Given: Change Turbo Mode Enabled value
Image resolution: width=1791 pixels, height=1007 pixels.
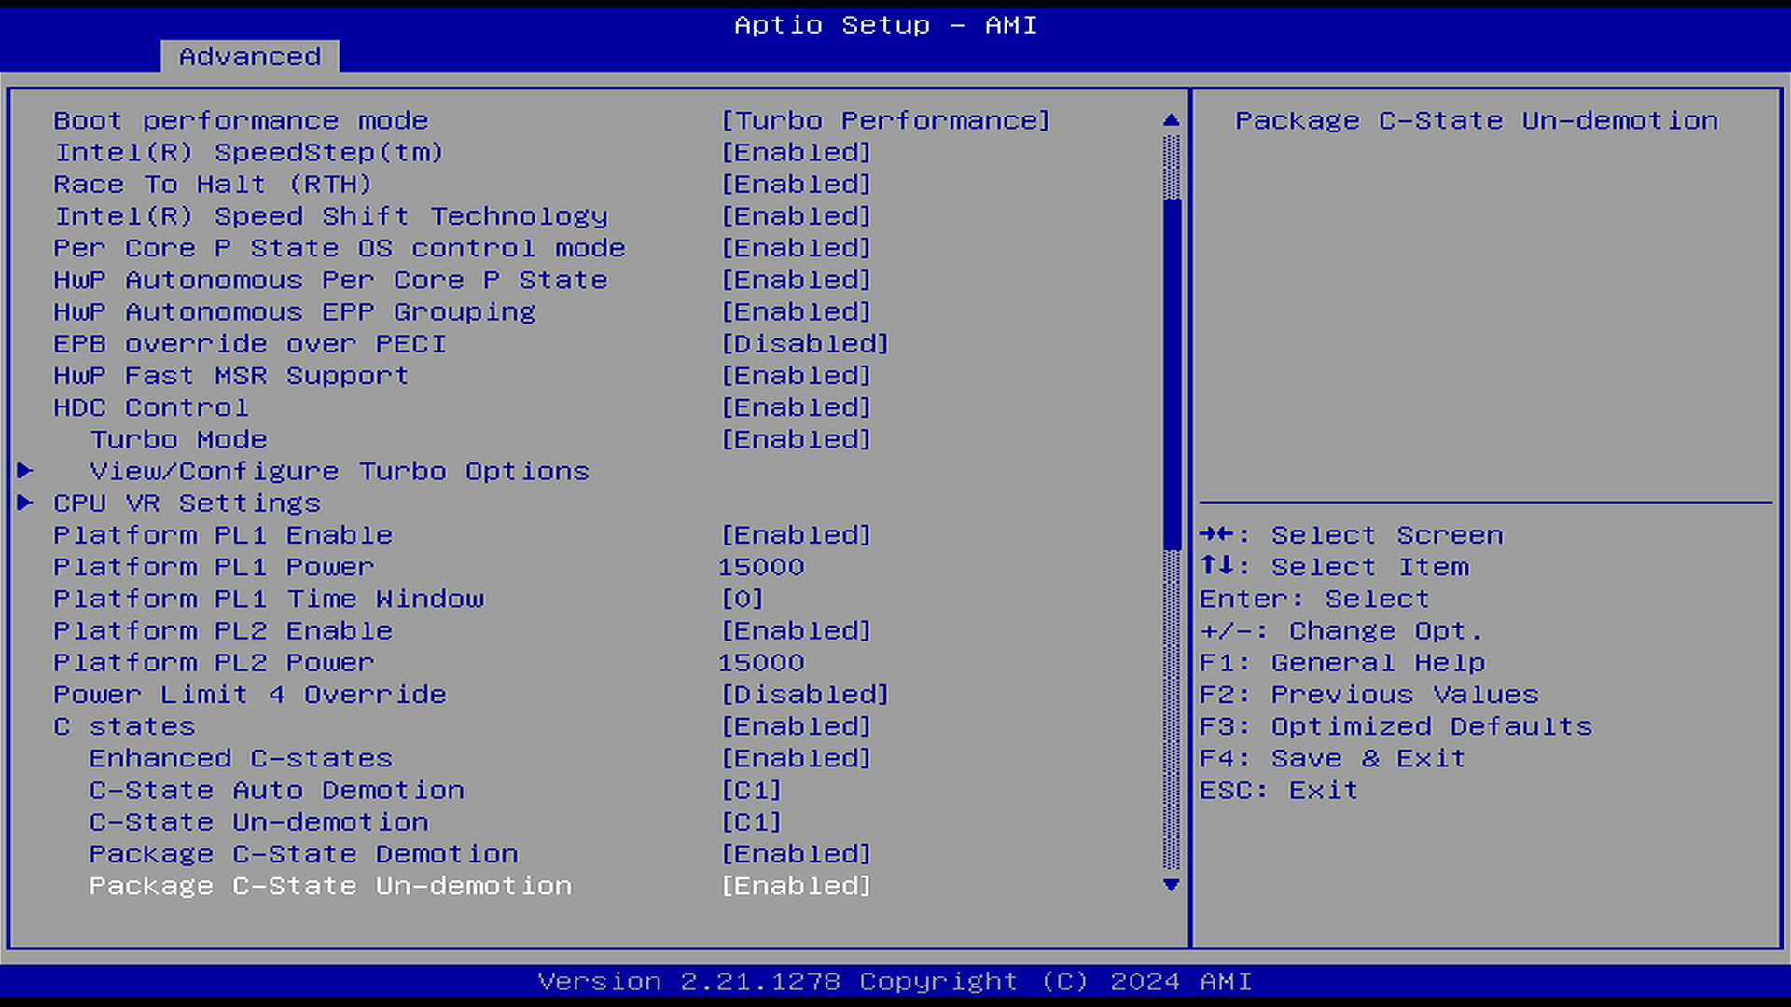Looking at the screenshot, I should click(797, 439).
